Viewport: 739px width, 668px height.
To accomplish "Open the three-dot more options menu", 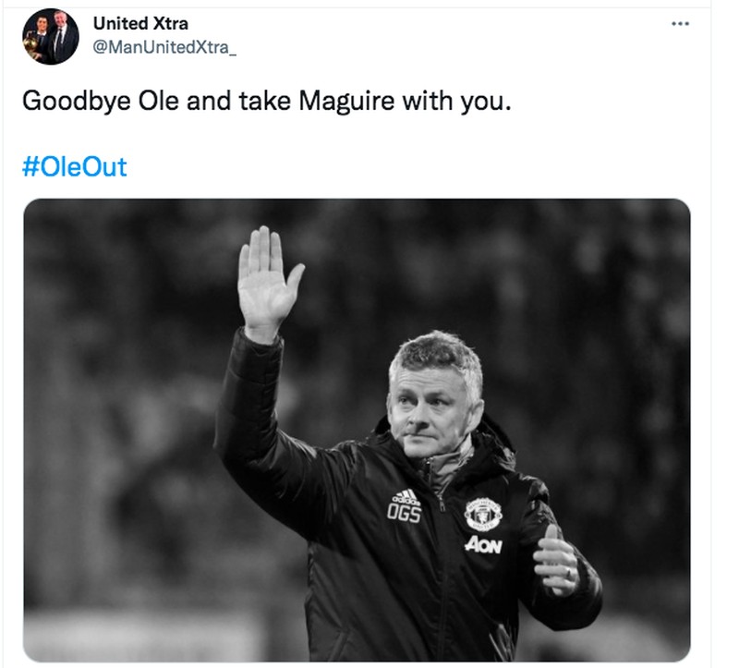I will (x=681, y=23).
